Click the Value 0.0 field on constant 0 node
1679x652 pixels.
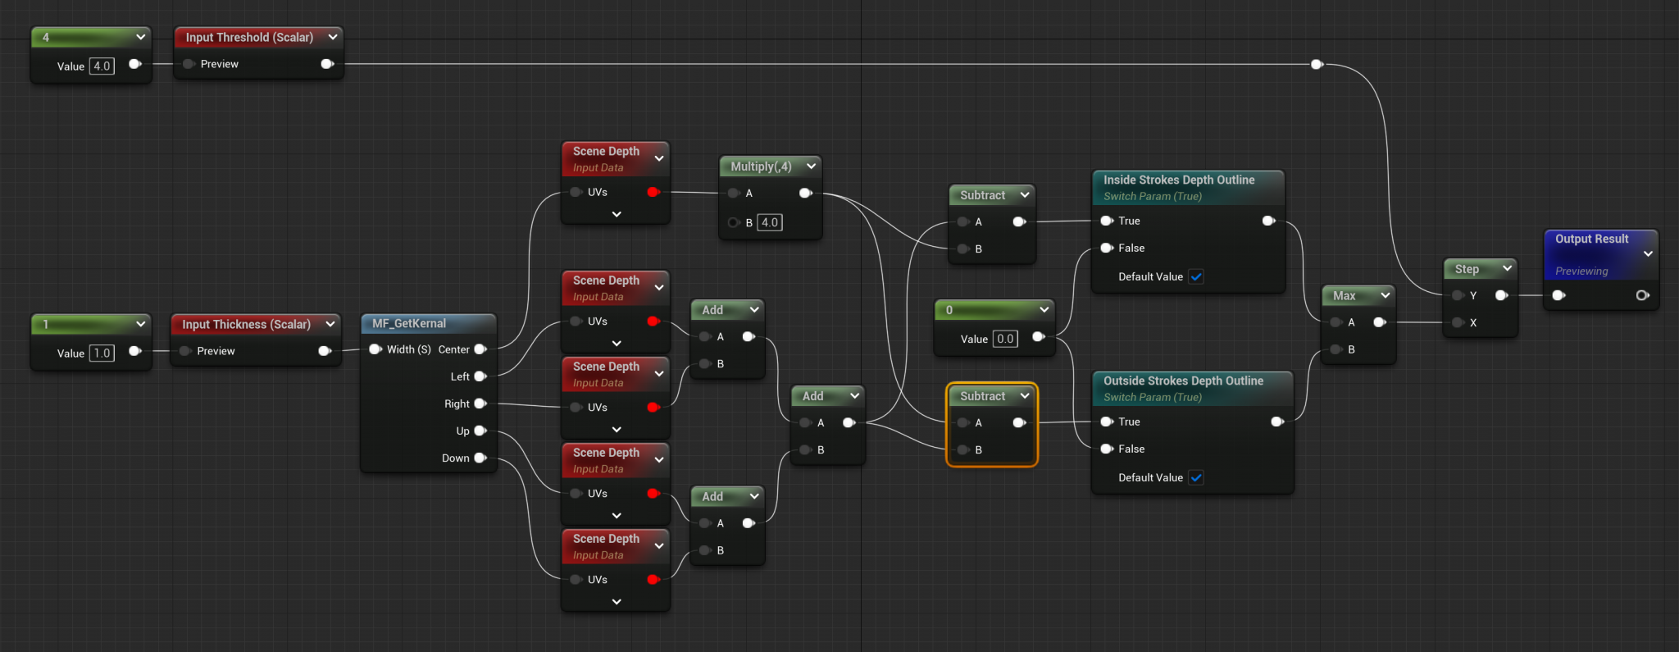click(1005, 339)
